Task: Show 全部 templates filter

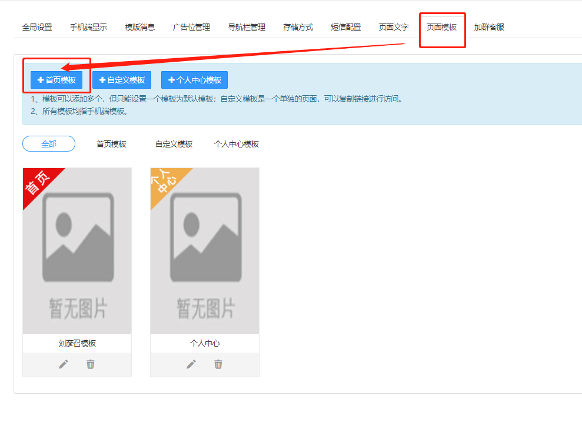Action: point(49,144)
